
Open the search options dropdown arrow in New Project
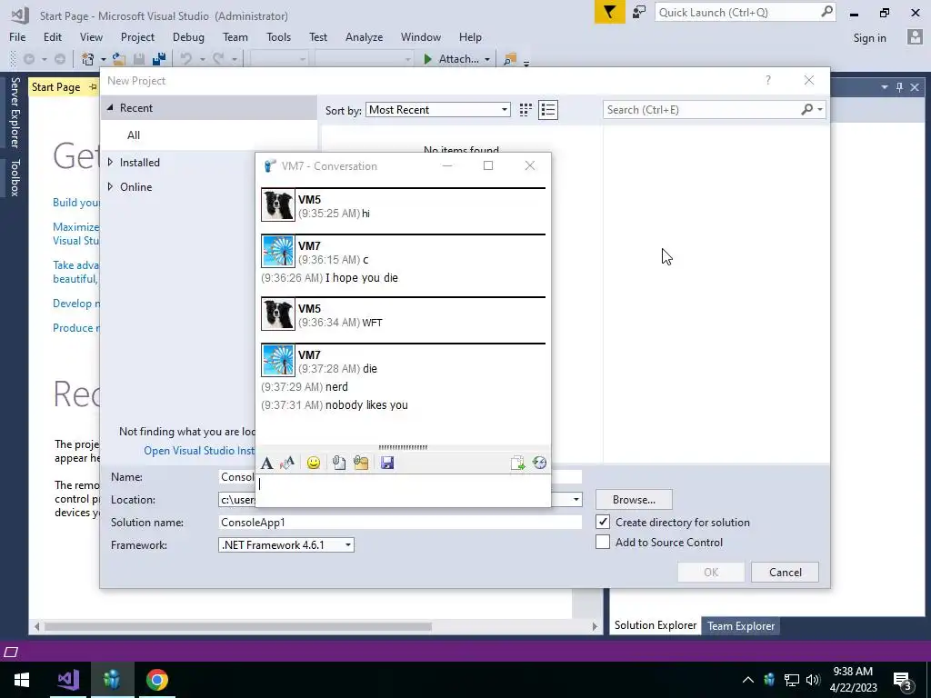(820, 110)
